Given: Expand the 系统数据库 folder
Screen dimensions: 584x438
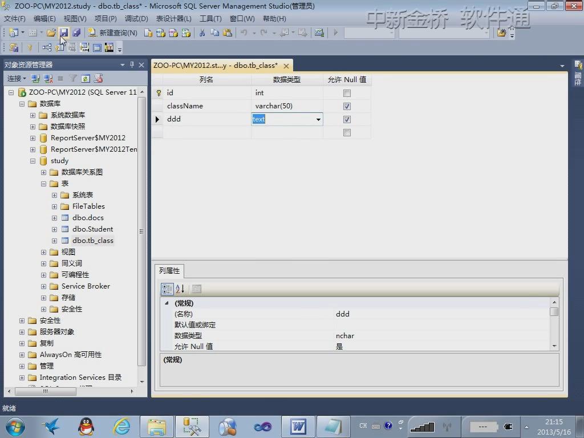Looking at the screenshot, I should (x=33, y=115).
